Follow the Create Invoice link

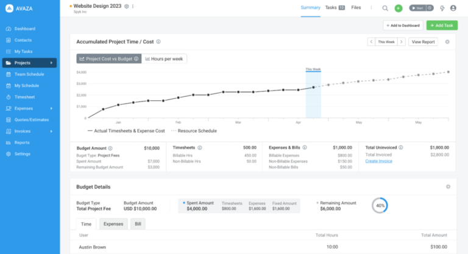(x=379, y=161)
